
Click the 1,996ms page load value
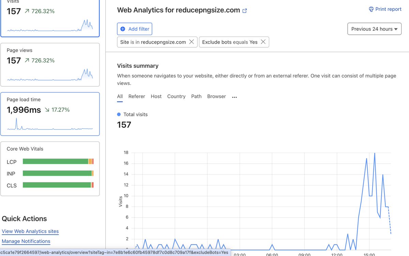(24, 110)
